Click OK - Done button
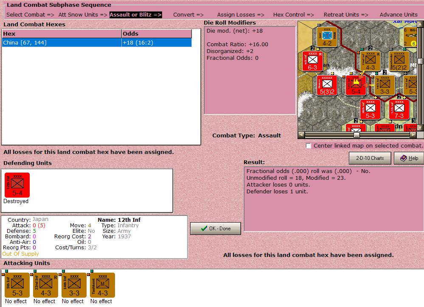This screenshot has width=424, height=307. pos(216,229)
